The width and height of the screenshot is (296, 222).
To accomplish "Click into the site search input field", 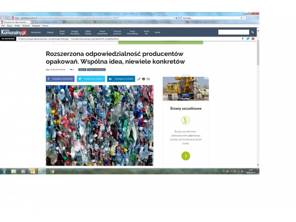I will coord(233,32).
